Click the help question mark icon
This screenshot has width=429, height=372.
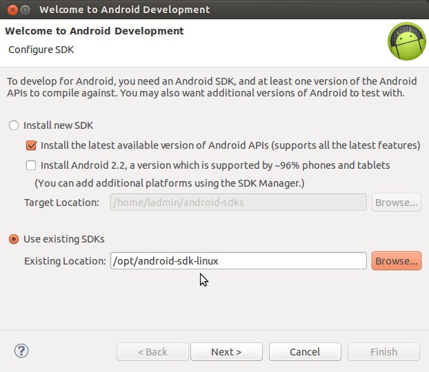pos(21,351)
